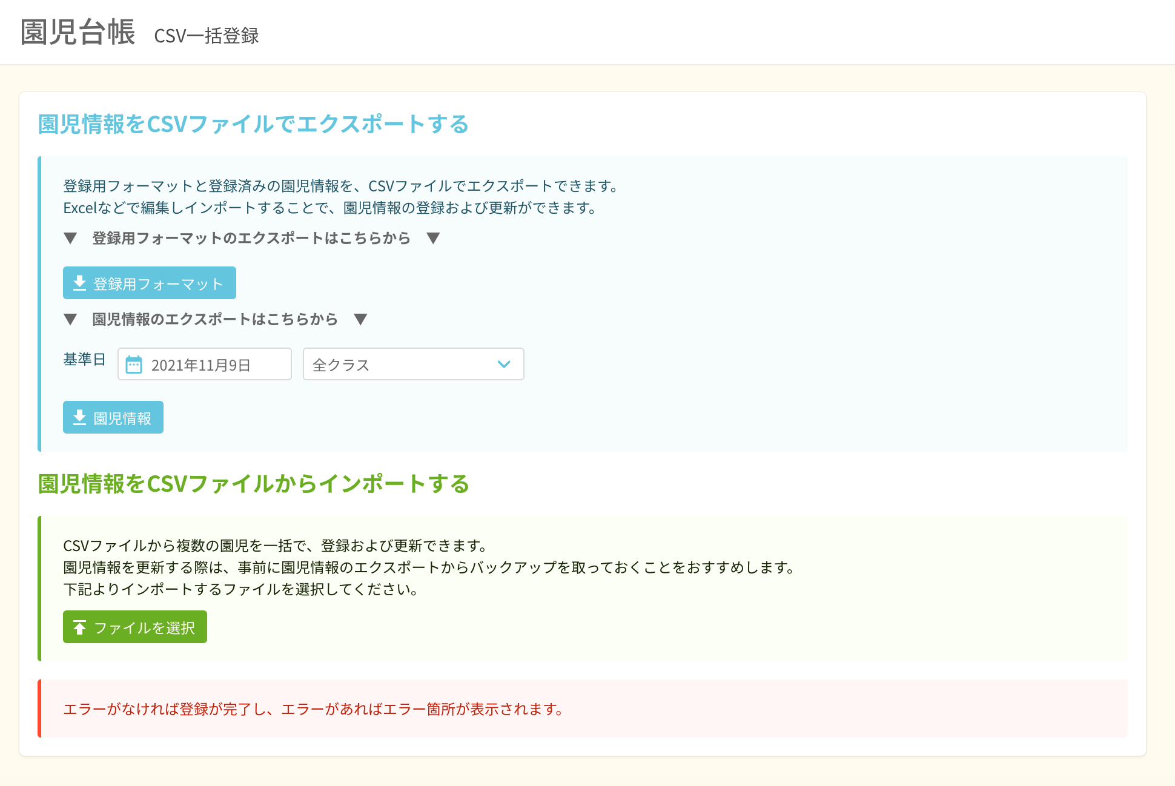Viewport: 1175px width, 786px height.
Task: Click the CSV一括登録 subtitle text
Action: (207, 36)
